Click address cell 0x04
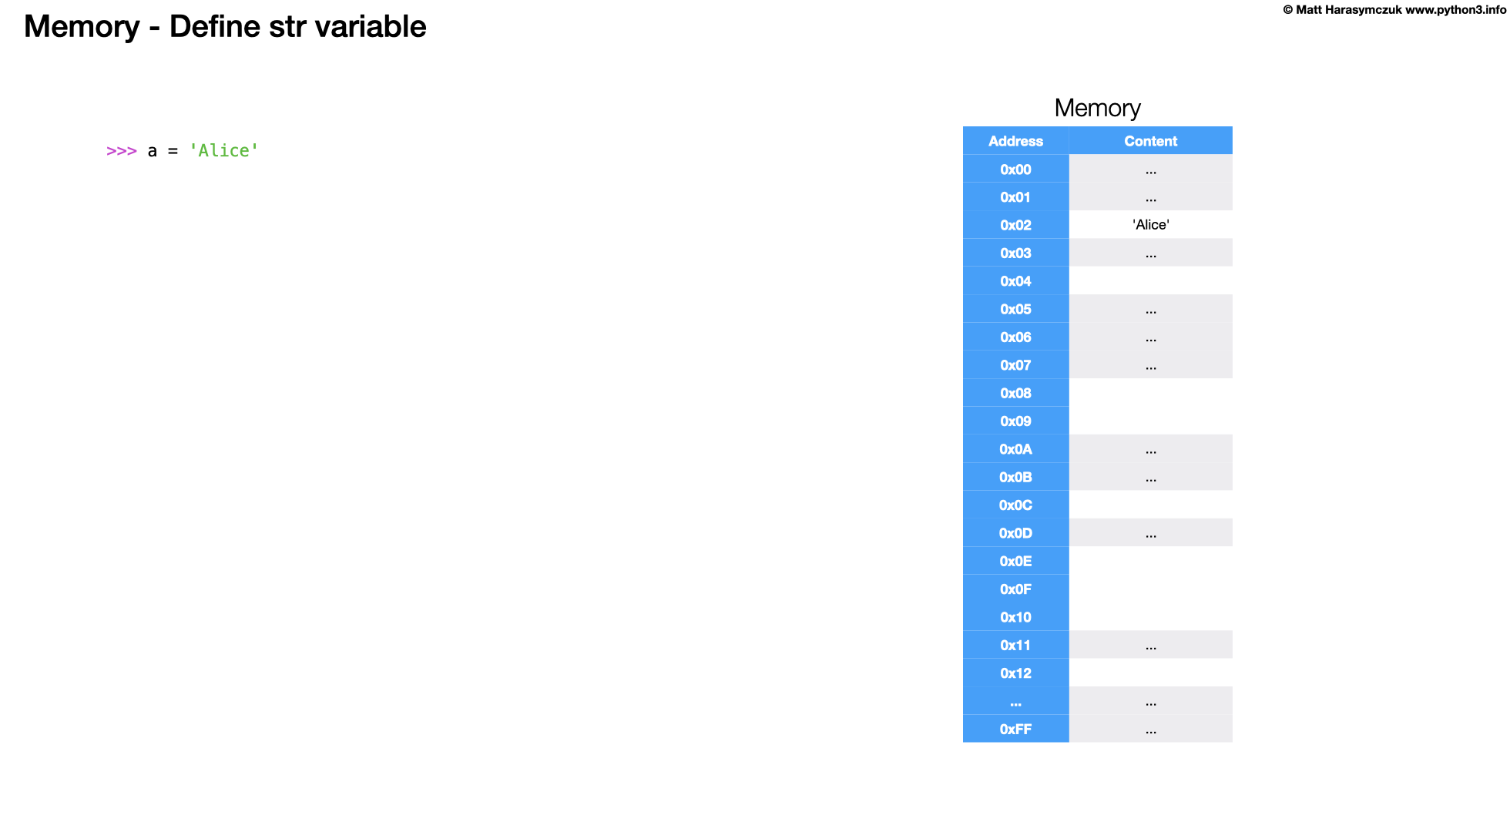The image size is (1510, 832). click(x=1015, y=281)
